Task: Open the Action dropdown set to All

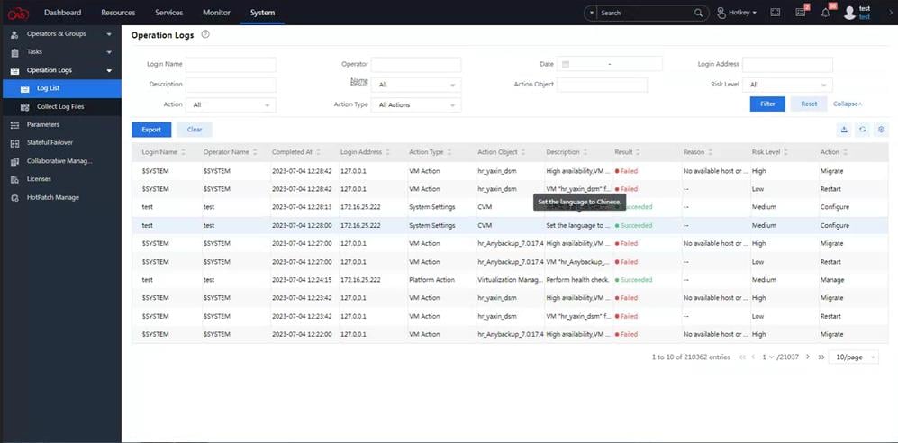Action: point(231,105)
